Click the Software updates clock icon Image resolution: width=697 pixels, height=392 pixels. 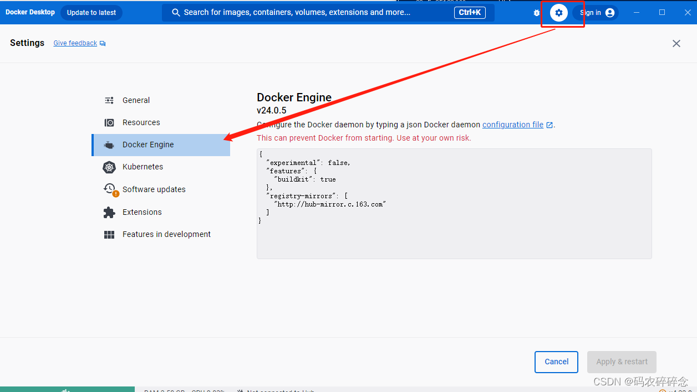pyautogui.click(x=109, y=189)
